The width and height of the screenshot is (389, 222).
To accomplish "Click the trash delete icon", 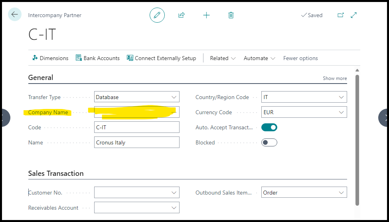I will pyautogui.click(x=231, y=15).
